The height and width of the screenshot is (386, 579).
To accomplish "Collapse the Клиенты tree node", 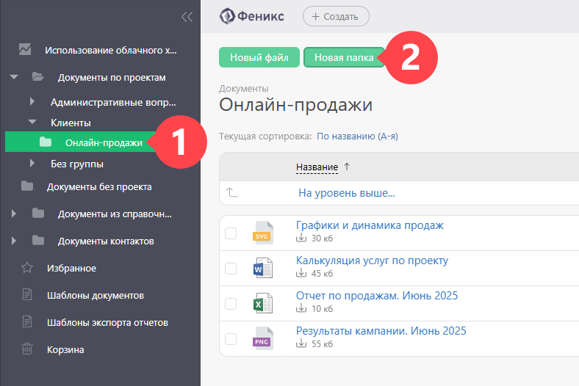I will pyautogui.click(x=32, y=122).
